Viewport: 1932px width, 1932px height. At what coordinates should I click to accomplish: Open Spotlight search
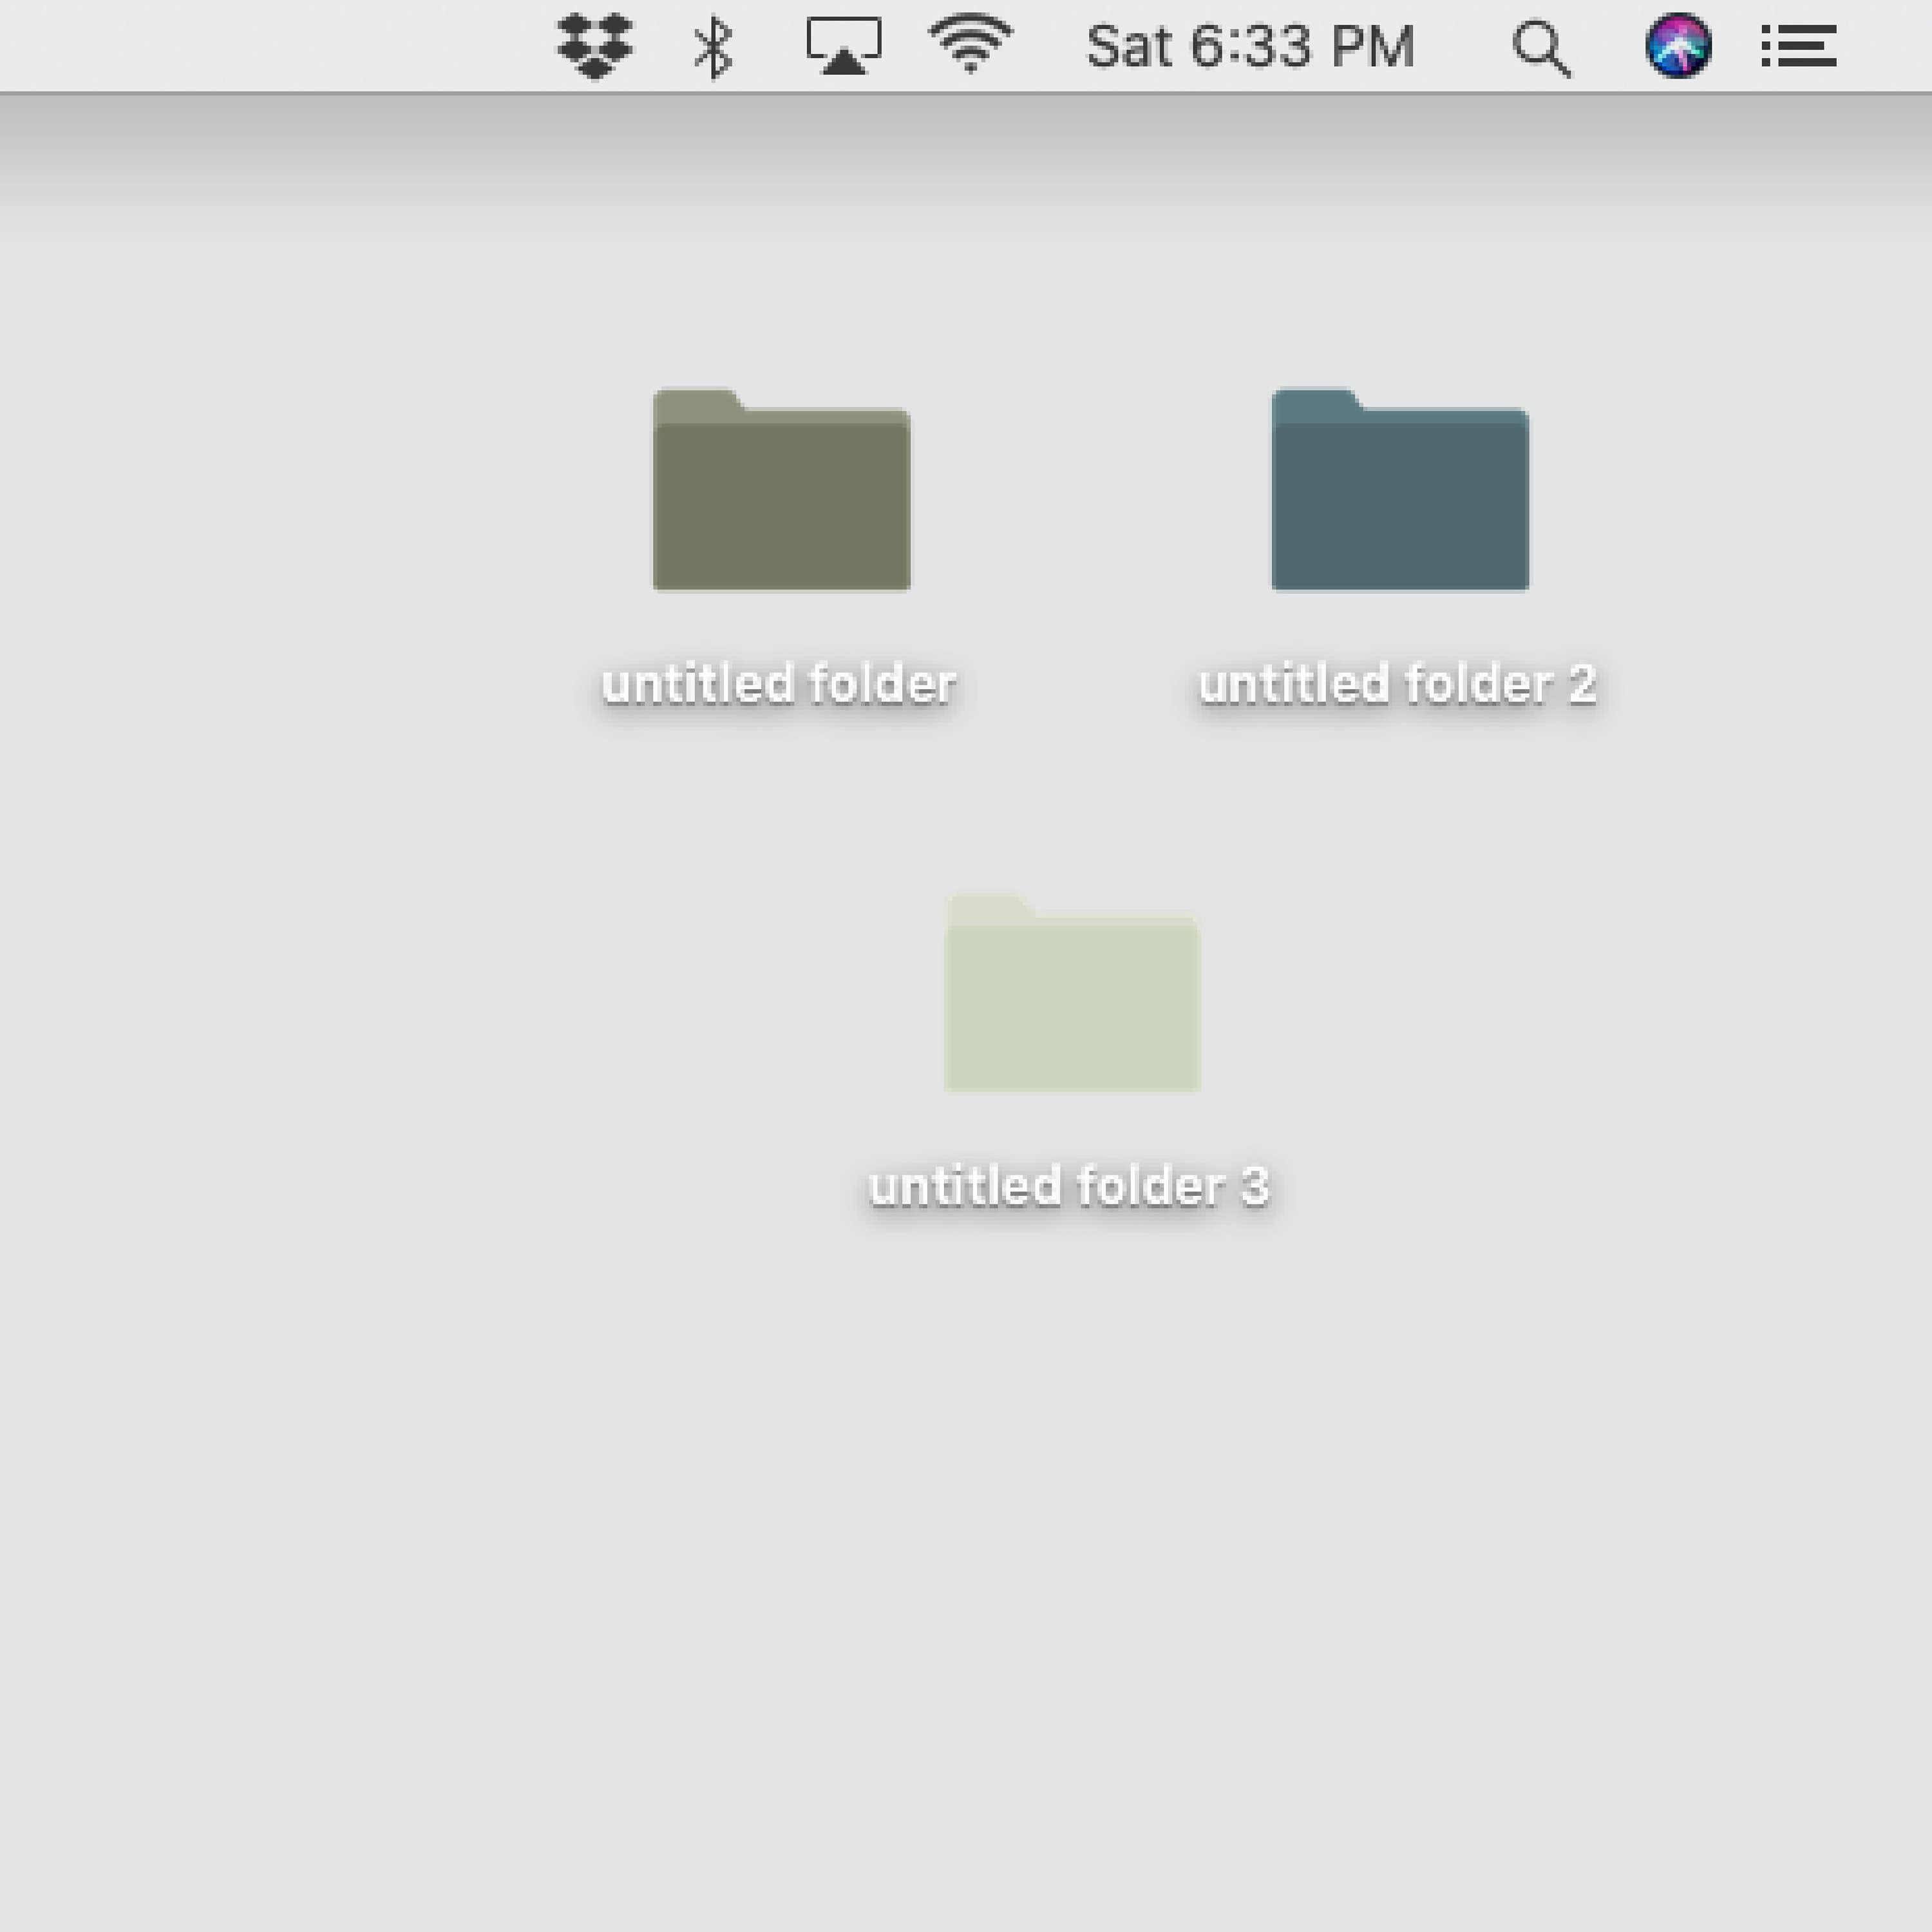click(1540, 45)
